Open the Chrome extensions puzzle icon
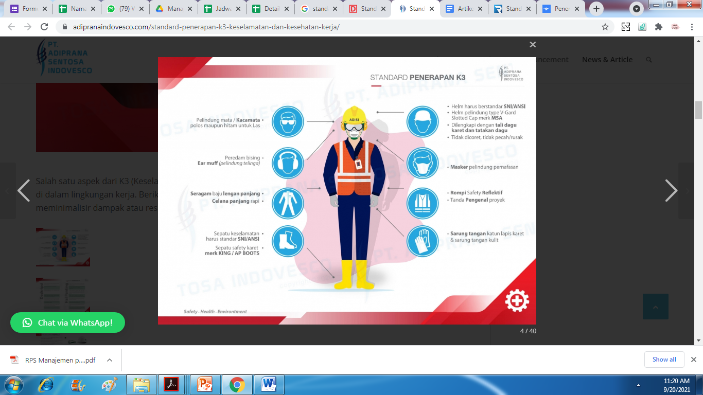The image size is (703, 395). 659,27
